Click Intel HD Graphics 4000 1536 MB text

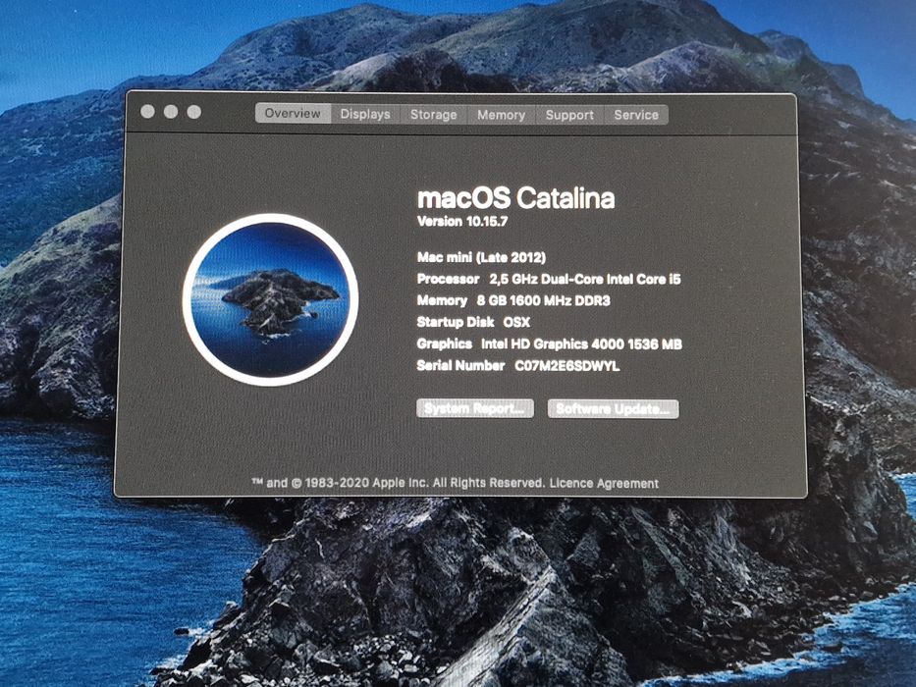pos(581,344)
